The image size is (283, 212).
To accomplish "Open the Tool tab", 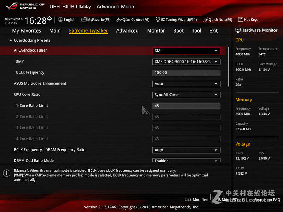I will (196, 31).
